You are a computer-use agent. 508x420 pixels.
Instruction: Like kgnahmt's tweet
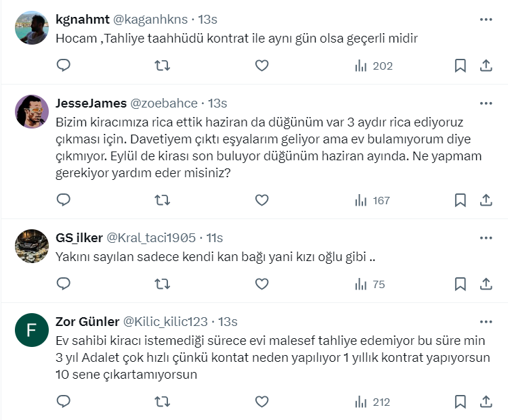(262, 66)
